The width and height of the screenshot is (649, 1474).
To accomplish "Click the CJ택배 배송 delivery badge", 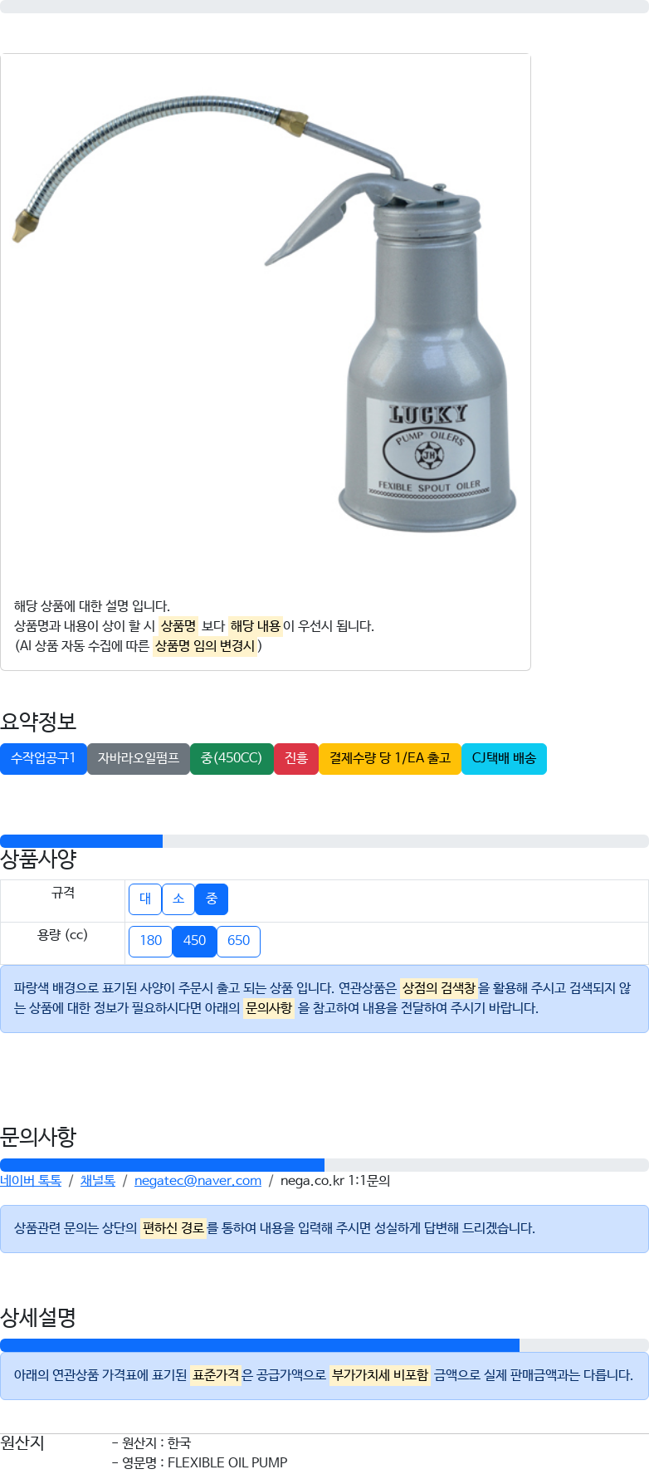I will click(504, 758).
